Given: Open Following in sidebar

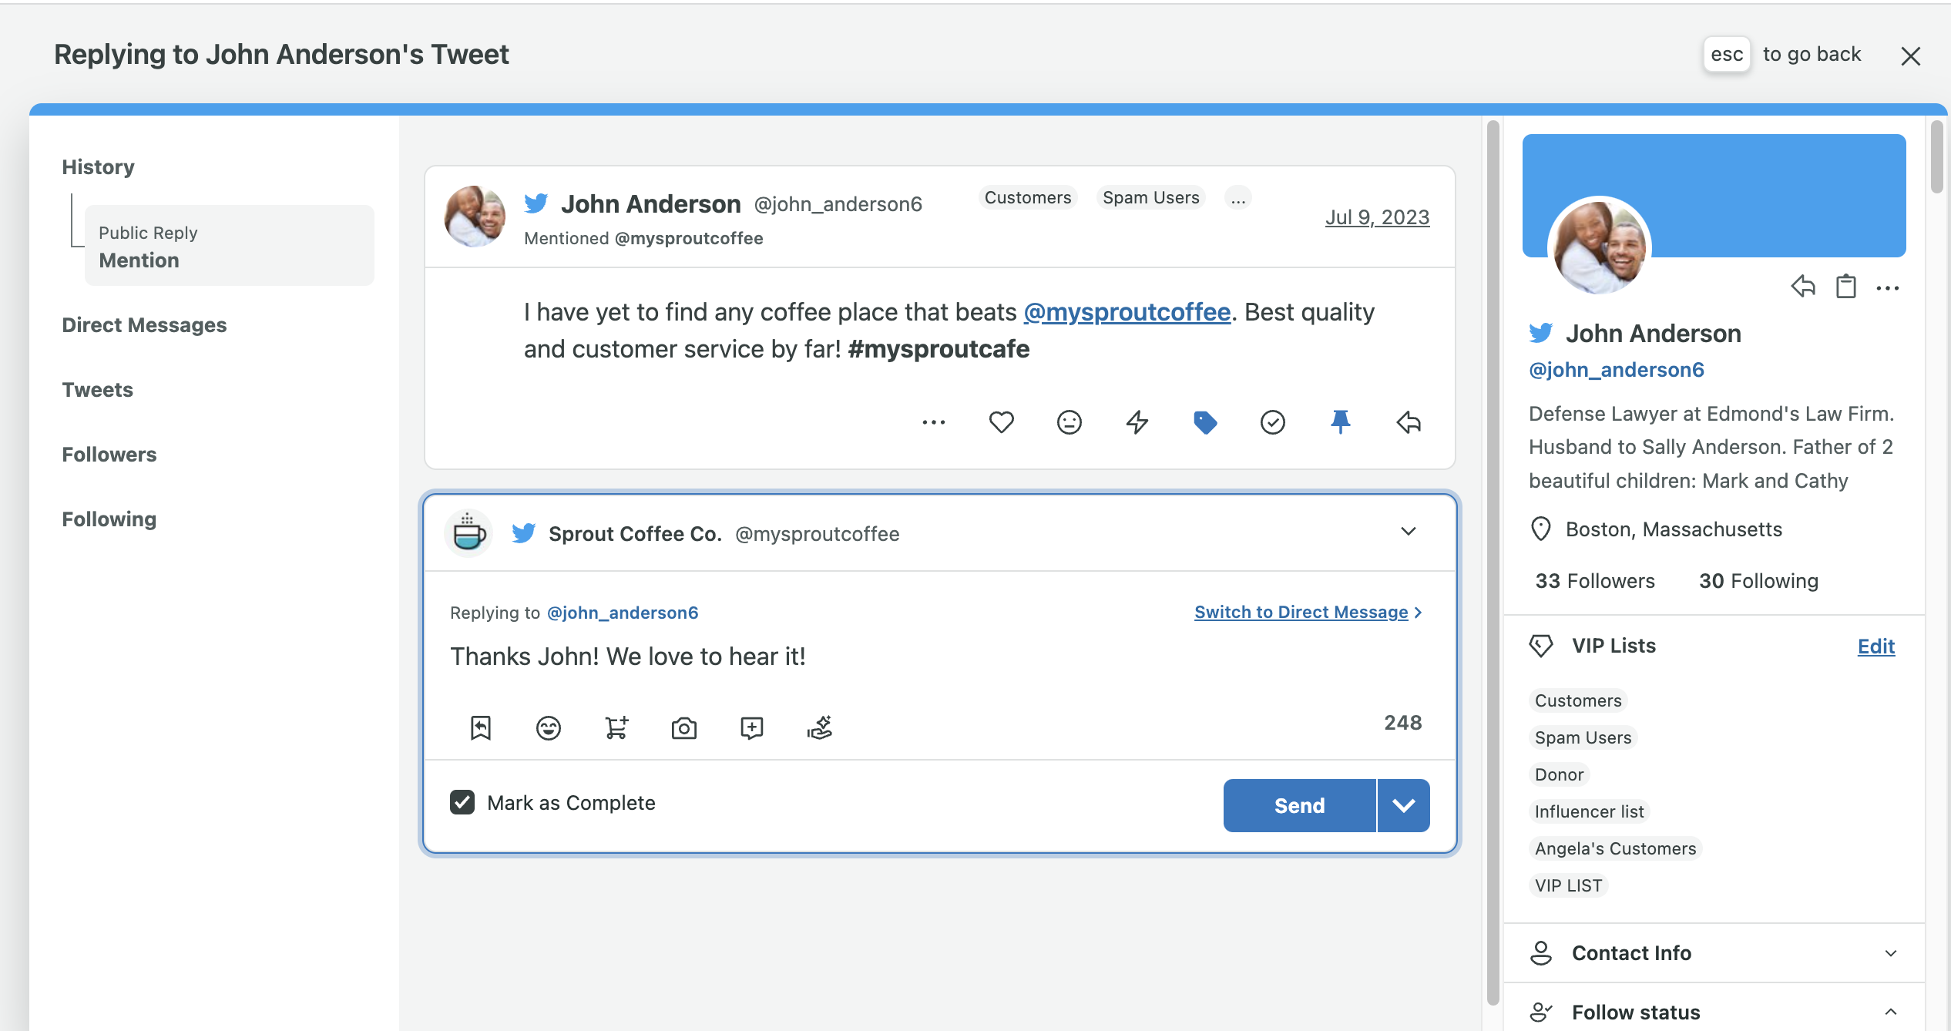Looking at the screenshot, I should 109,519.
